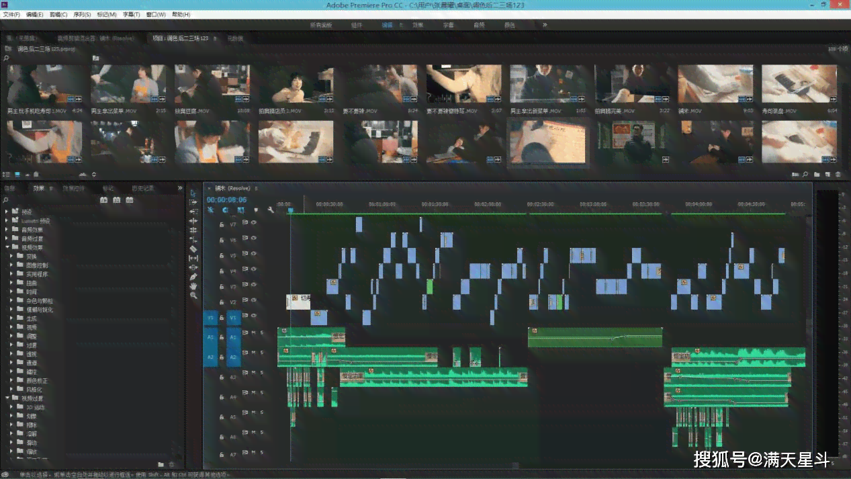Create new custom bin in Effects panel
The width and height of the screenshot is (851, 479).
tap(161, 464)
